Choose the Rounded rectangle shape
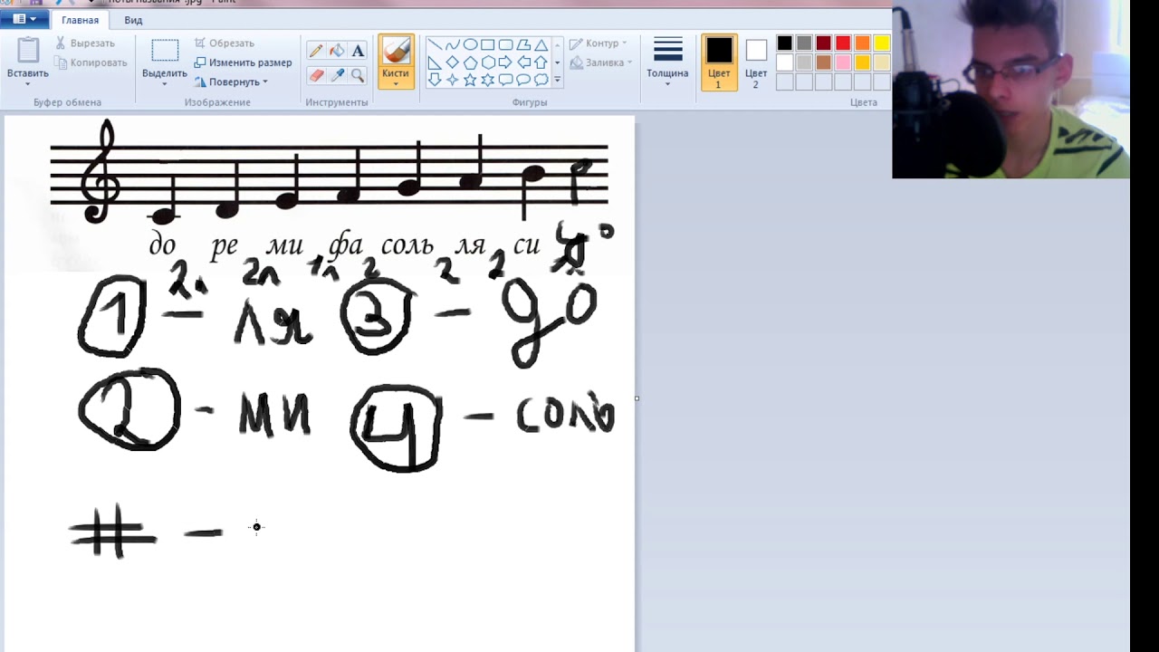Image resolution: width=1159 pixels, height=652 pixels. tap(505, 44)
